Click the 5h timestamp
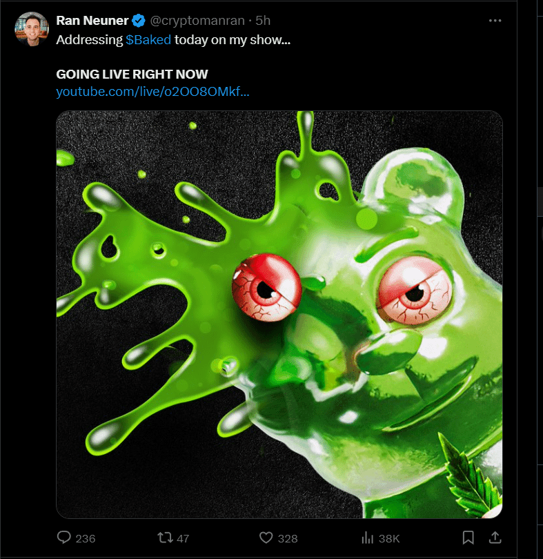The image size is (543, 559). point(263,21)
